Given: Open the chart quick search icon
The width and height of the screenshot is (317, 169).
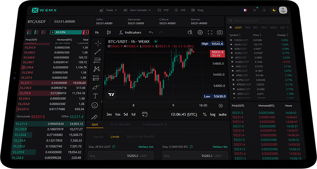Looking at the screenshot, I should (190, 32).
